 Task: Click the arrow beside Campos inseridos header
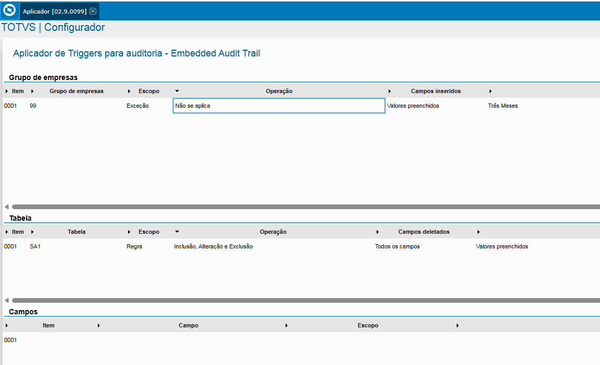click(x=490, y=90)
